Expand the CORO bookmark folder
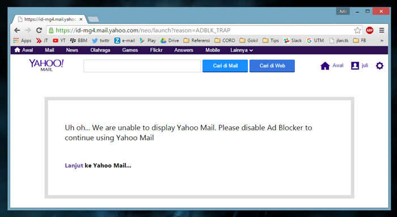397x217 pixels. pos(225,40)
